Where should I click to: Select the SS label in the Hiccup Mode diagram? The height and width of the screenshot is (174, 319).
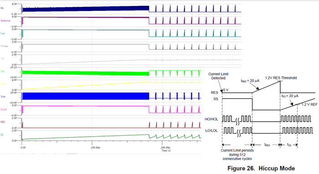(x=216, y=99)
